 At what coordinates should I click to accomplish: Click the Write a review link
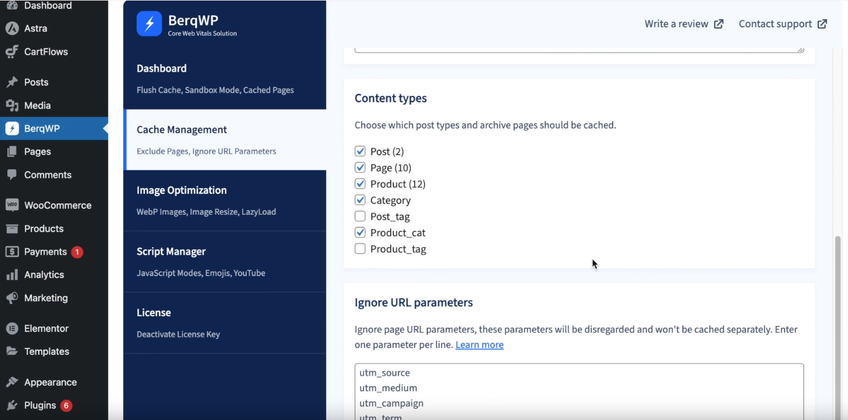coord(684,24)
